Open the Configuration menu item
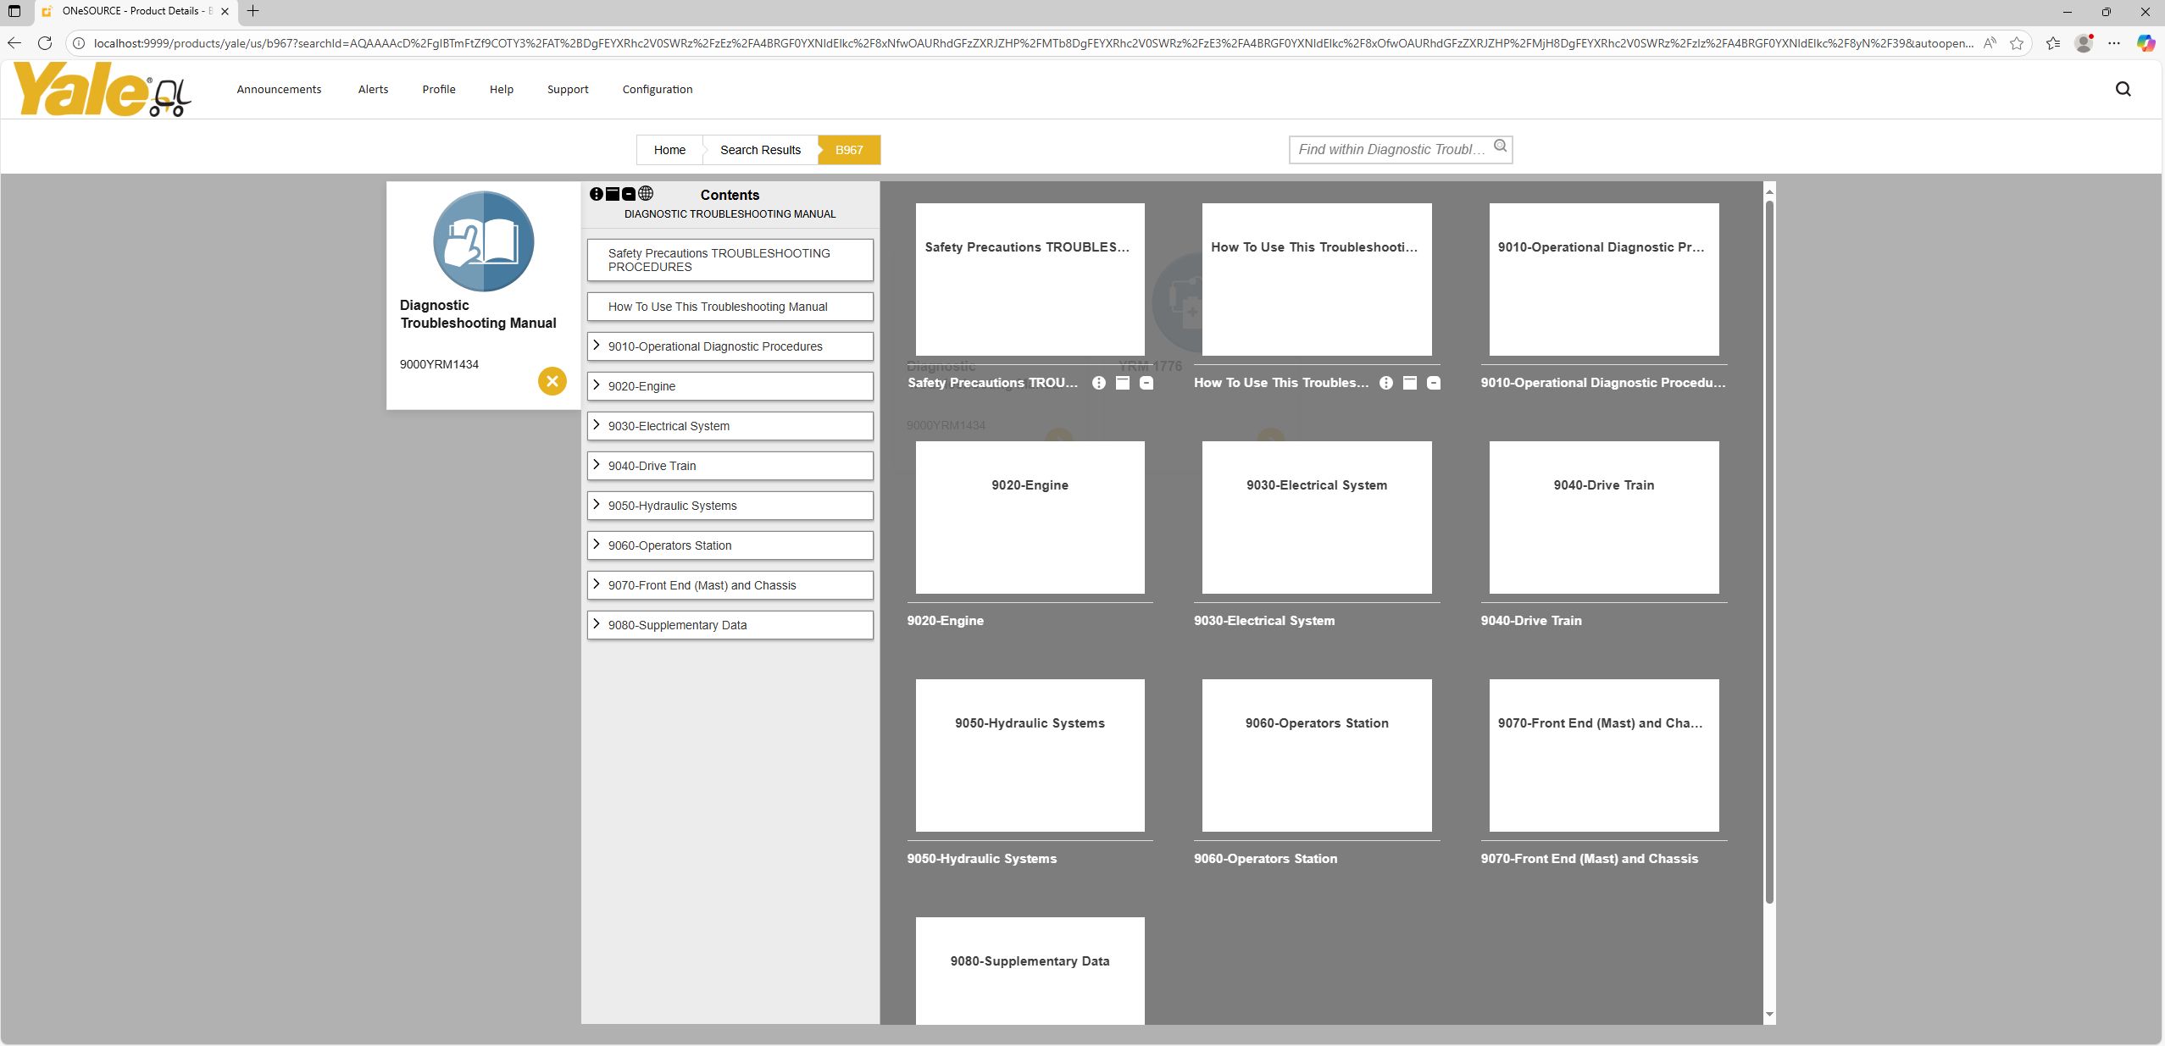Screen dimensions: 2165x1046 click(657, 89)
